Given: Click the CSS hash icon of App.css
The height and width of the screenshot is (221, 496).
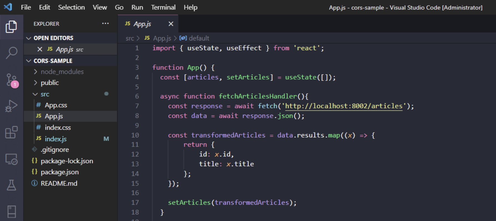Looking at the screenshot, I should click(39, 105).
